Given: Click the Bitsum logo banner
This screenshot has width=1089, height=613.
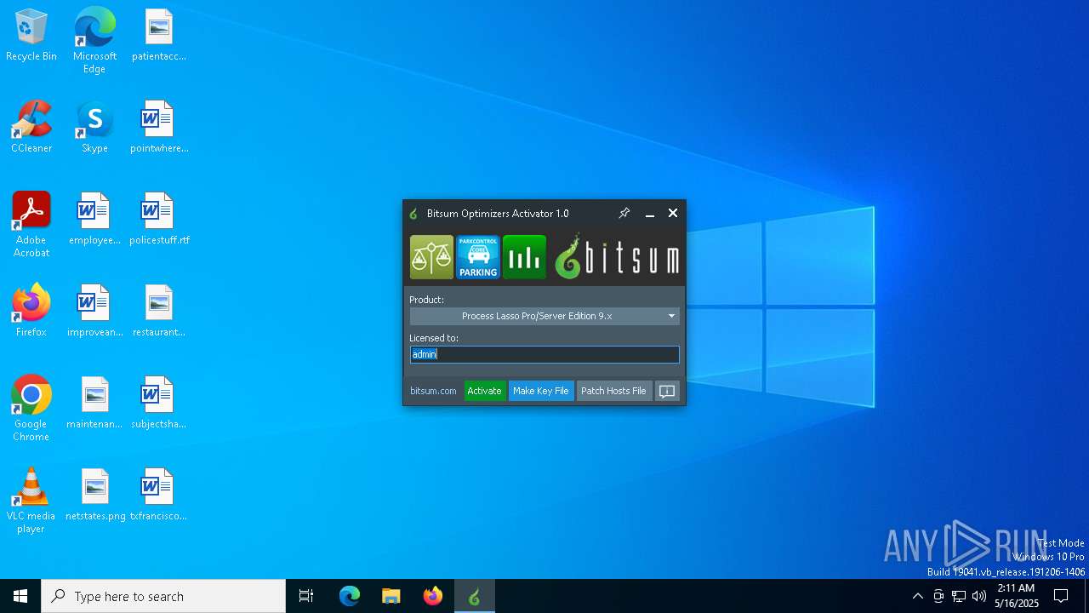Looking at the screenshot, I should click(617, 257).
